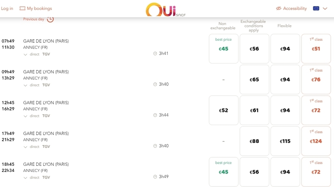Click the Log in link
Screen dimensions: 334x187
coord(7,9)
